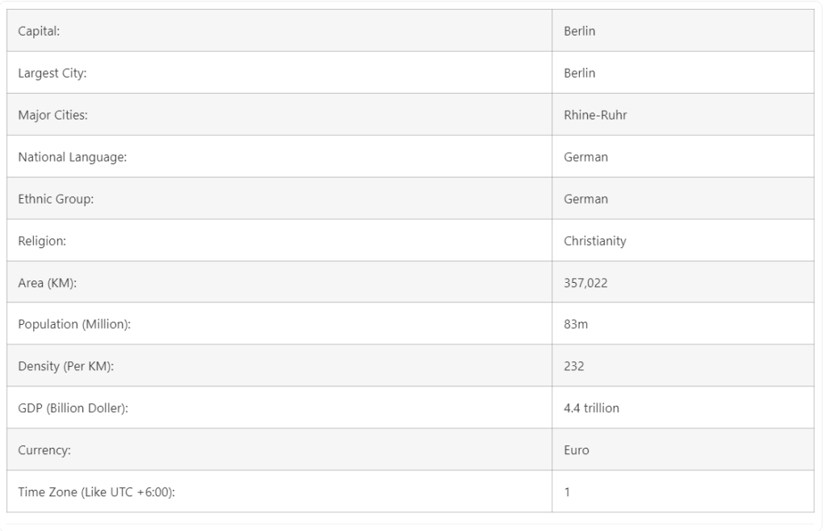Click the Ethnic Group label

[56, 199]
